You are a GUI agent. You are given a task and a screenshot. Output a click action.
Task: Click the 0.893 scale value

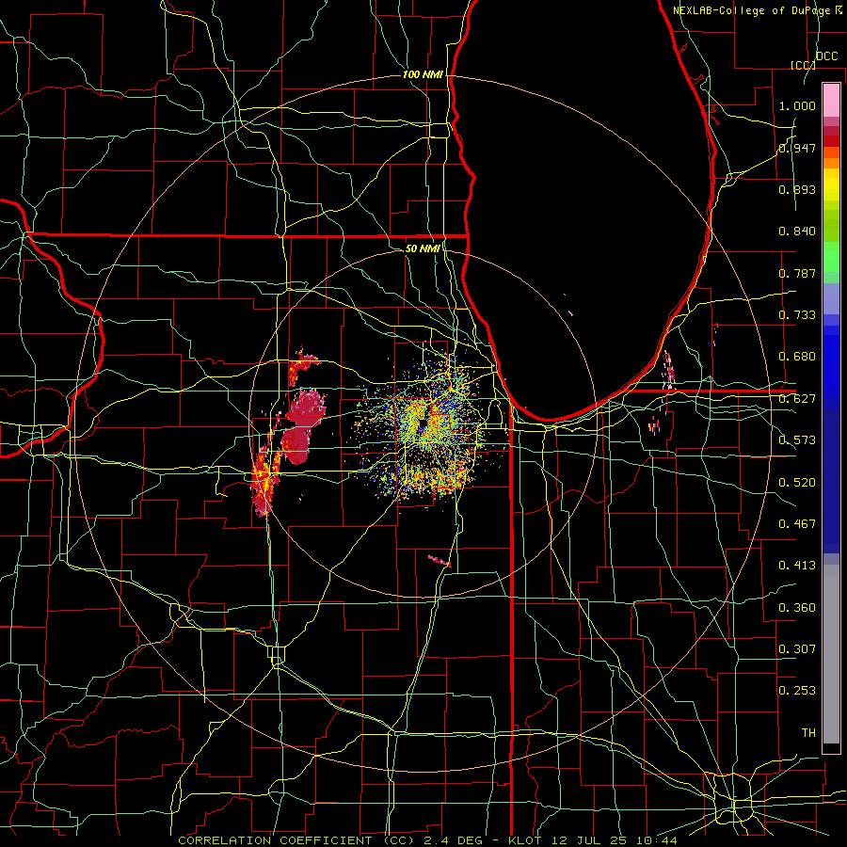(797, 189)
